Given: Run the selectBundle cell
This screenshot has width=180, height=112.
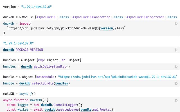Looking at the screenshot, I should 176,83.
